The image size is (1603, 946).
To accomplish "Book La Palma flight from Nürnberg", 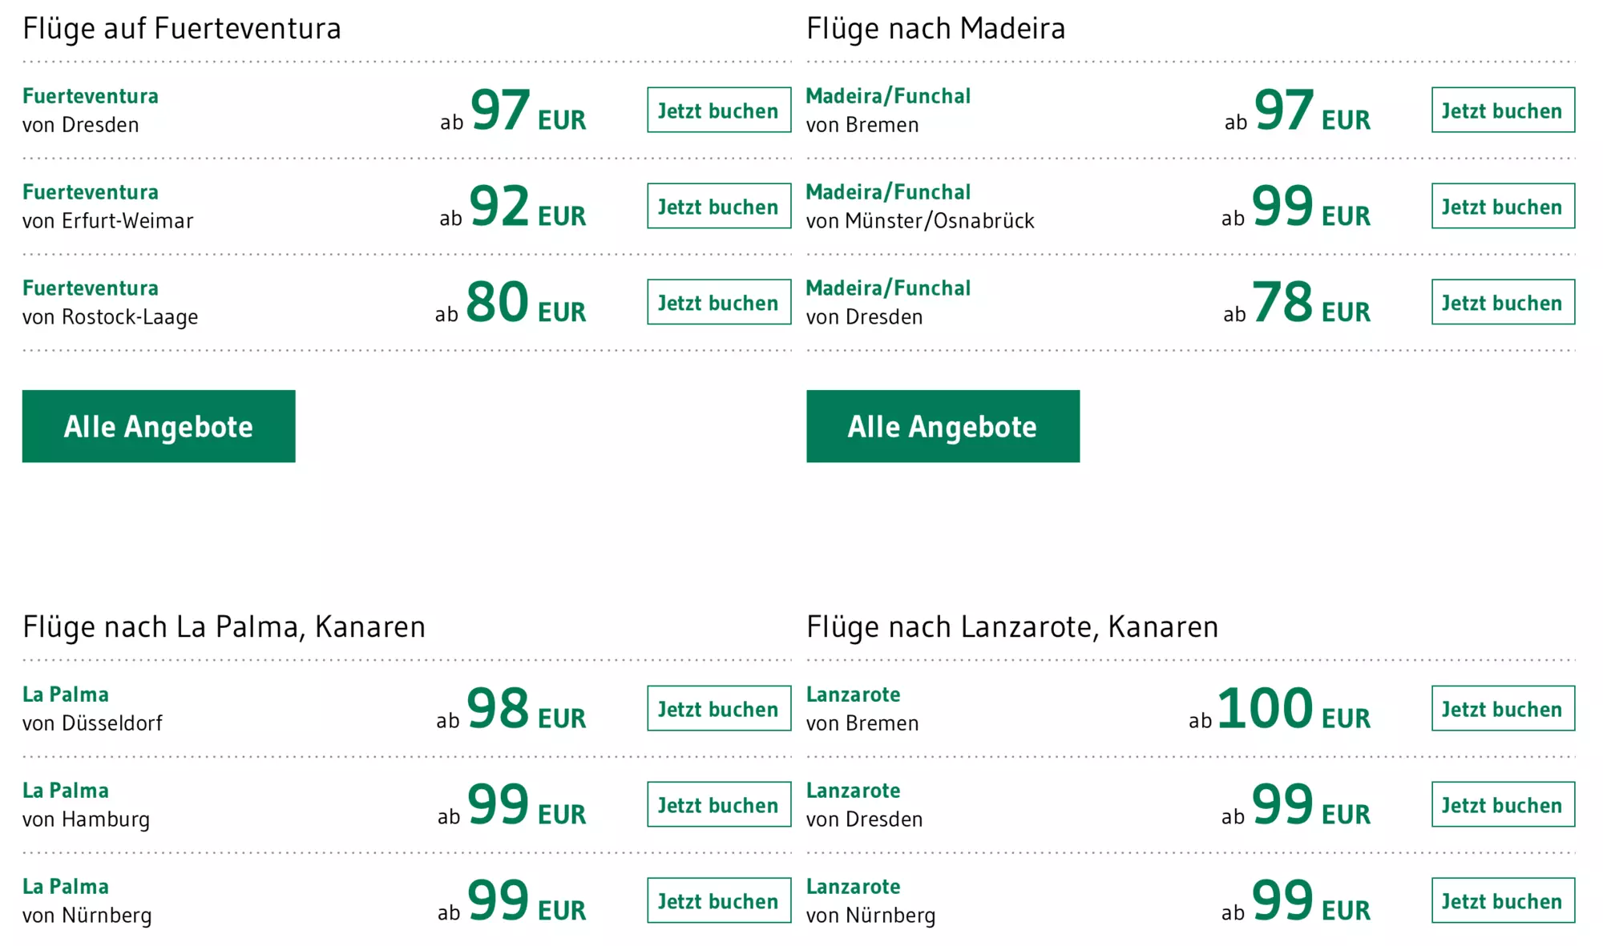I will [x=718, y=901].
